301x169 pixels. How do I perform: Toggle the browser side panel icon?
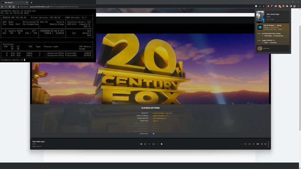click(291, 6)
